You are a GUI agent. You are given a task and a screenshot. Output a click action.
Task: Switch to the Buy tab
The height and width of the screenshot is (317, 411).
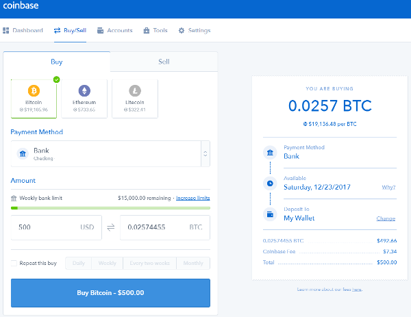(x=57, y=62)
